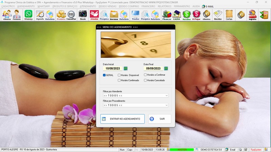Open the ATENDIMENTO menu
271x152 pixels.
[x=88, y=6]
